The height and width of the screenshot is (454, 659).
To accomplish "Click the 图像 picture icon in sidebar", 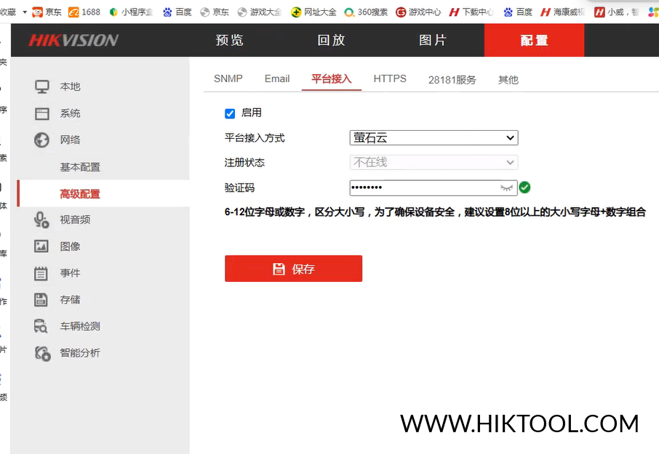I will tap(41, 246).
